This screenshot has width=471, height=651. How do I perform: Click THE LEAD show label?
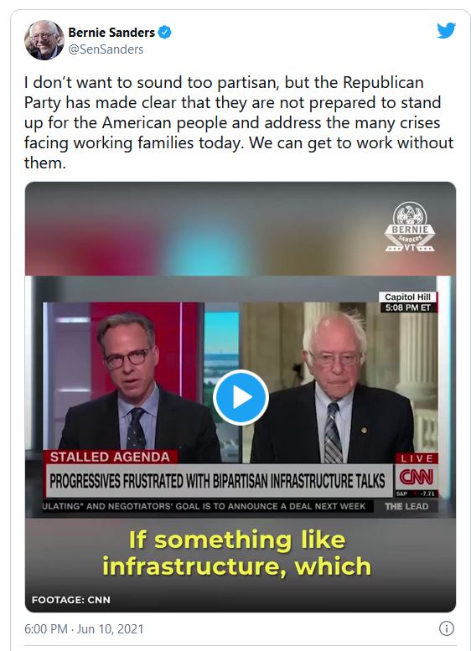[x=406, y=506]
